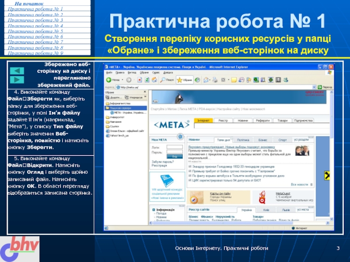This screenshot has width=350, height=262.
Task: Open Практична робота № 5 link
Action: 35,31
